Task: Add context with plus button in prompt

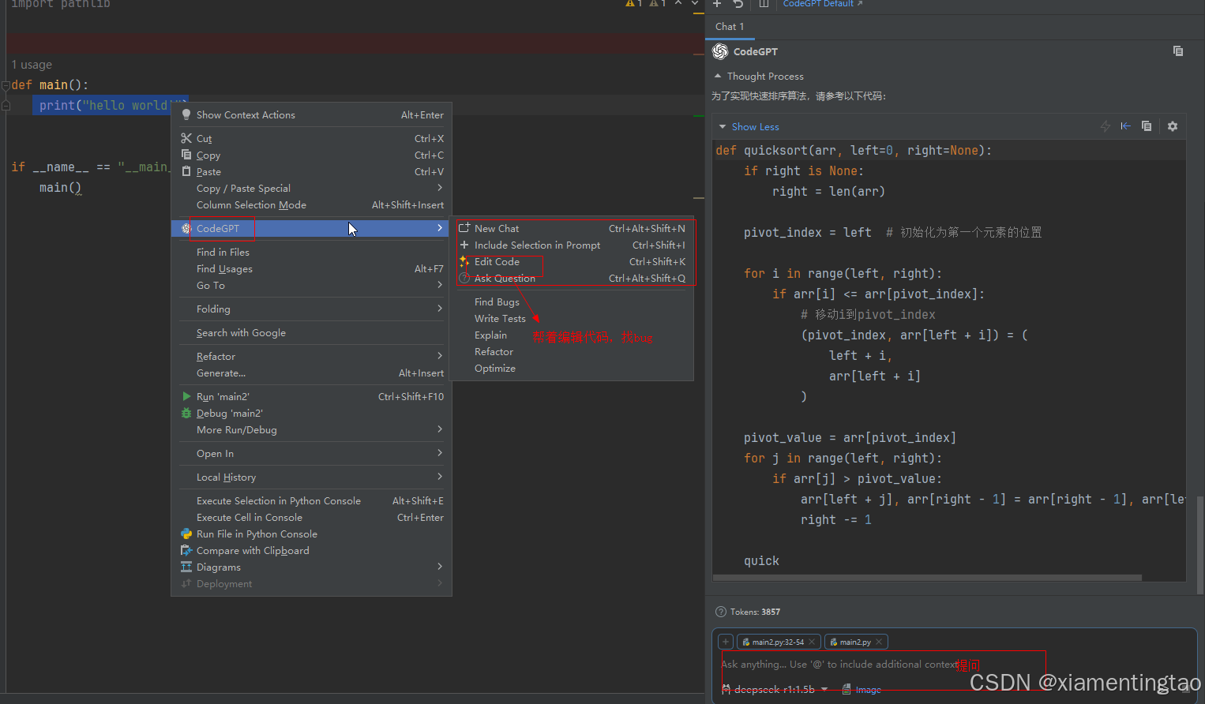Action: click(x=726, y=642)
